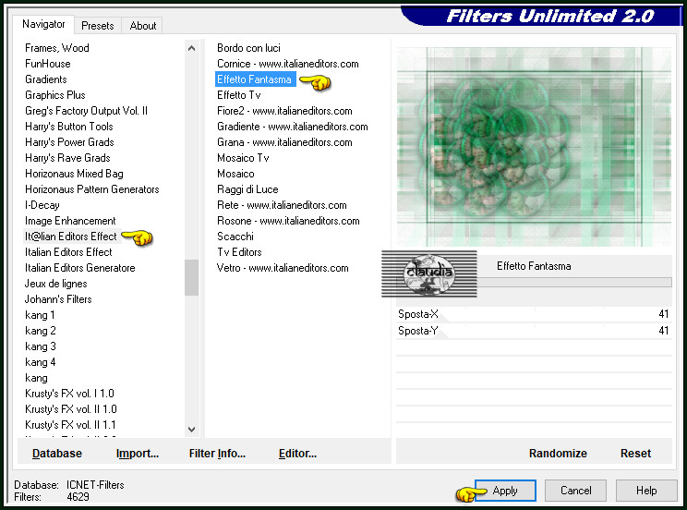Image resolution: width=687 pixels, height=510 pixels.
Task: Choose Mosaico filter
Action: (235, 174)
